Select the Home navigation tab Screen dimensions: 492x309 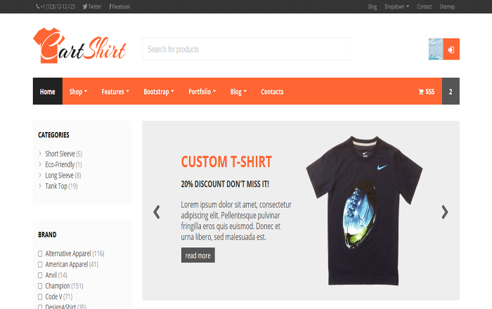pyautogui.click(x=48, y=91)
